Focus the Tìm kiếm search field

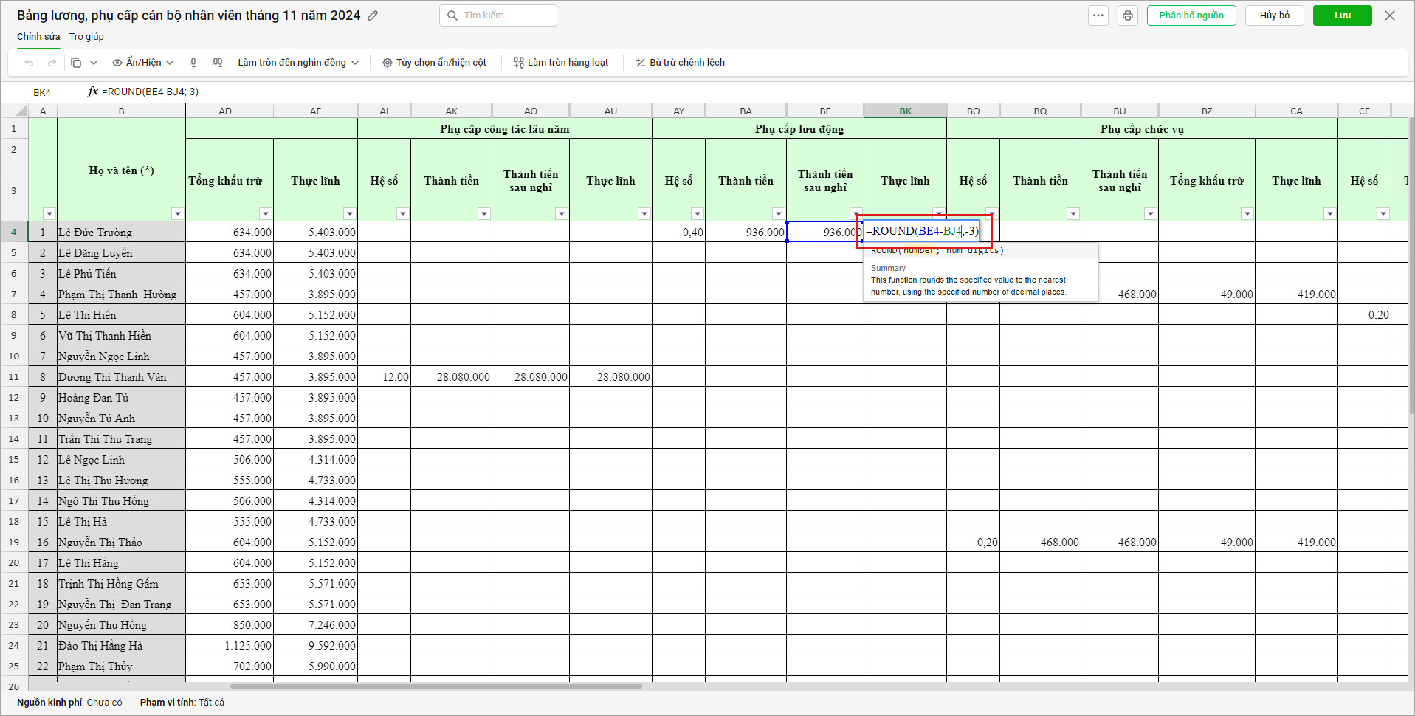[498, 16]
